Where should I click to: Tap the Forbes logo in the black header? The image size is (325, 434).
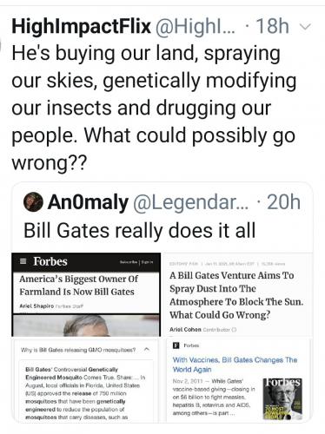coord(50,261)
